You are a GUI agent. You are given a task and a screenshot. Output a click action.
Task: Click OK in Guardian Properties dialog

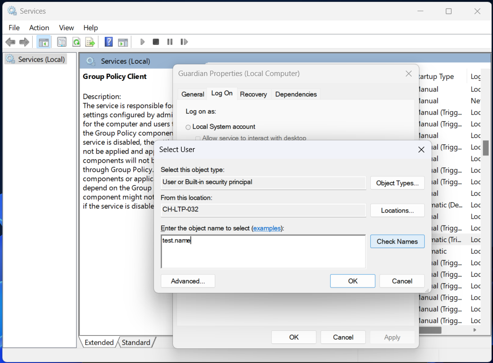pyautogui.click(x=294, y=337)
